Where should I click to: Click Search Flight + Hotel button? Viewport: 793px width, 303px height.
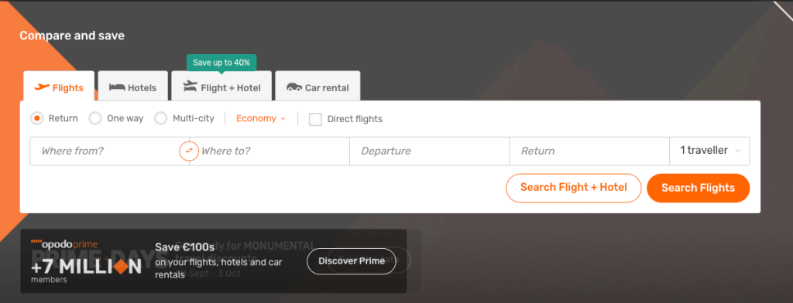[x=574, y=188]
